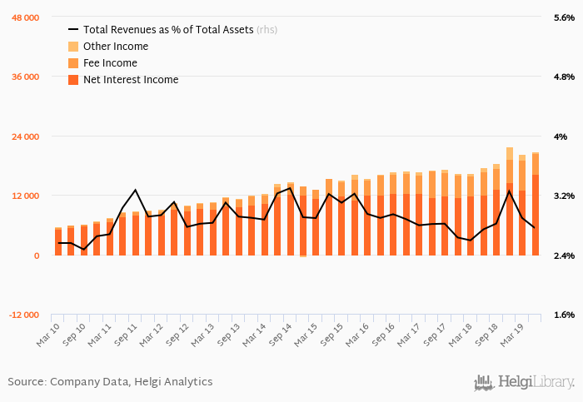Screen dimensions: 583x402
Task: Click the Other Income legend swatch
Action: [x=72, y=47]
